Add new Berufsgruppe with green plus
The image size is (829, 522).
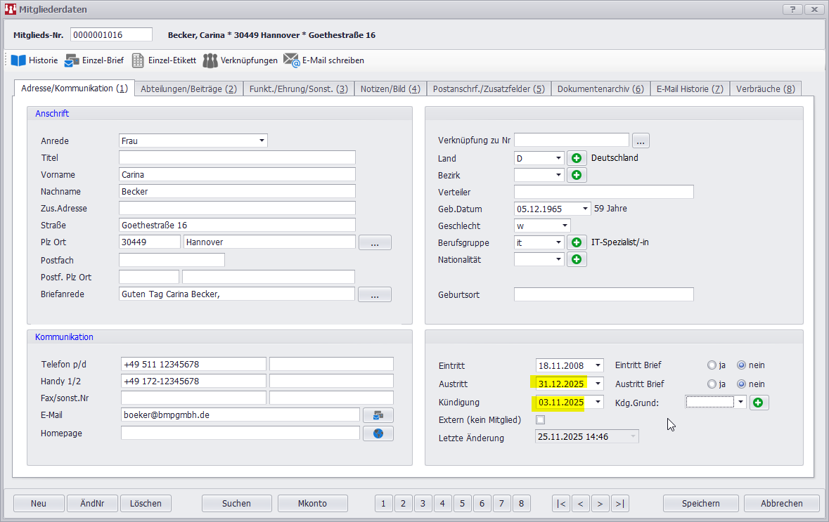(577, 242)
